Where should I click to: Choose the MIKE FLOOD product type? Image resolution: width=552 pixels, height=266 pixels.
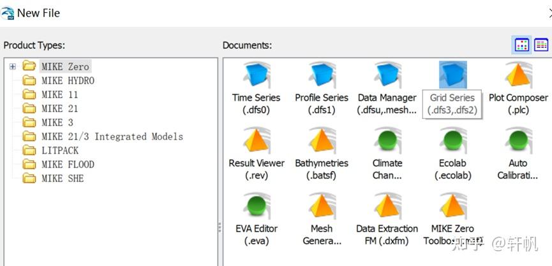click(x=67, y=165)
